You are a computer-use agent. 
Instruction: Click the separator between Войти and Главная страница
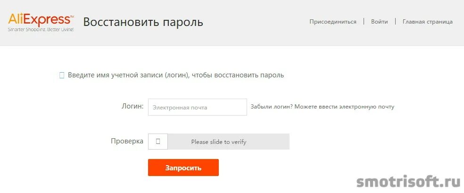point(395,21)
